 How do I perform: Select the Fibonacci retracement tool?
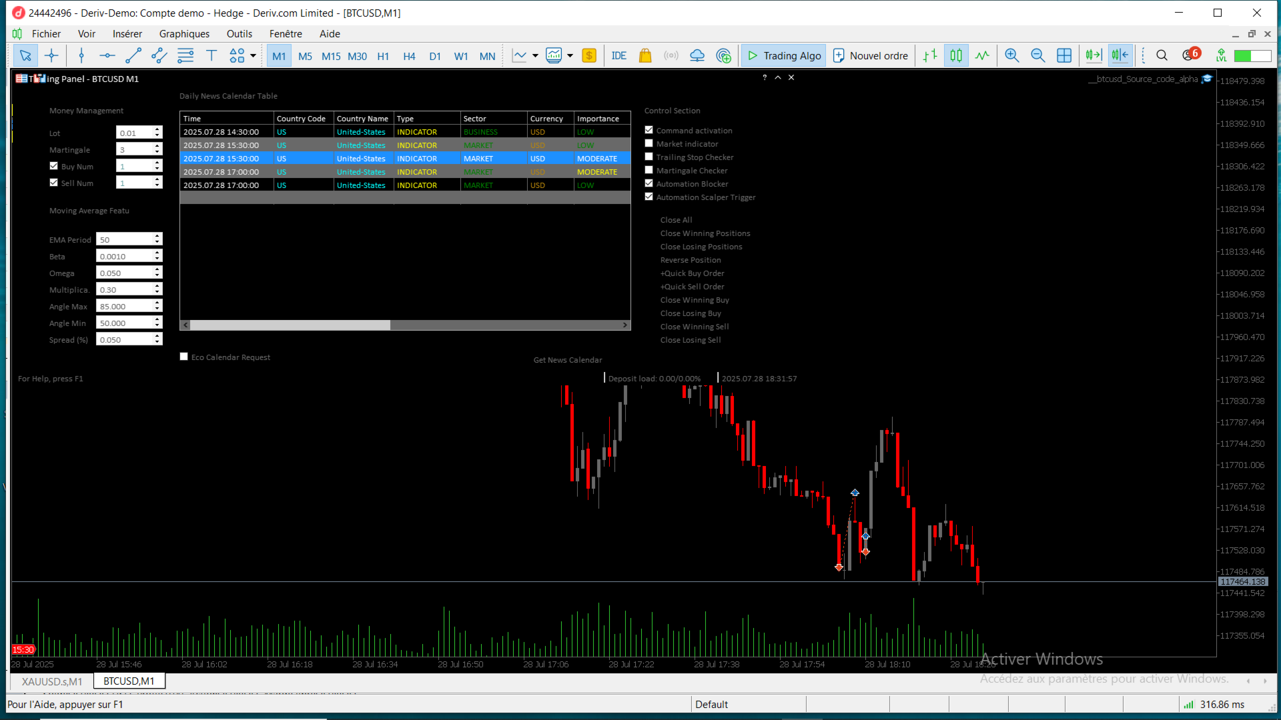pyautogui.click(x=185, y=56)
